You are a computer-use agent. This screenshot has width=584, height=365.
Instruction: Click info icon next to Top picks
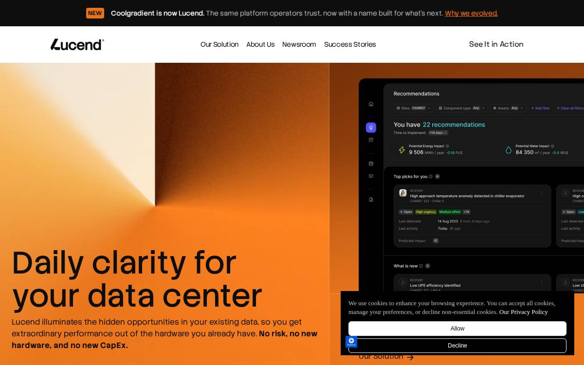431,177
